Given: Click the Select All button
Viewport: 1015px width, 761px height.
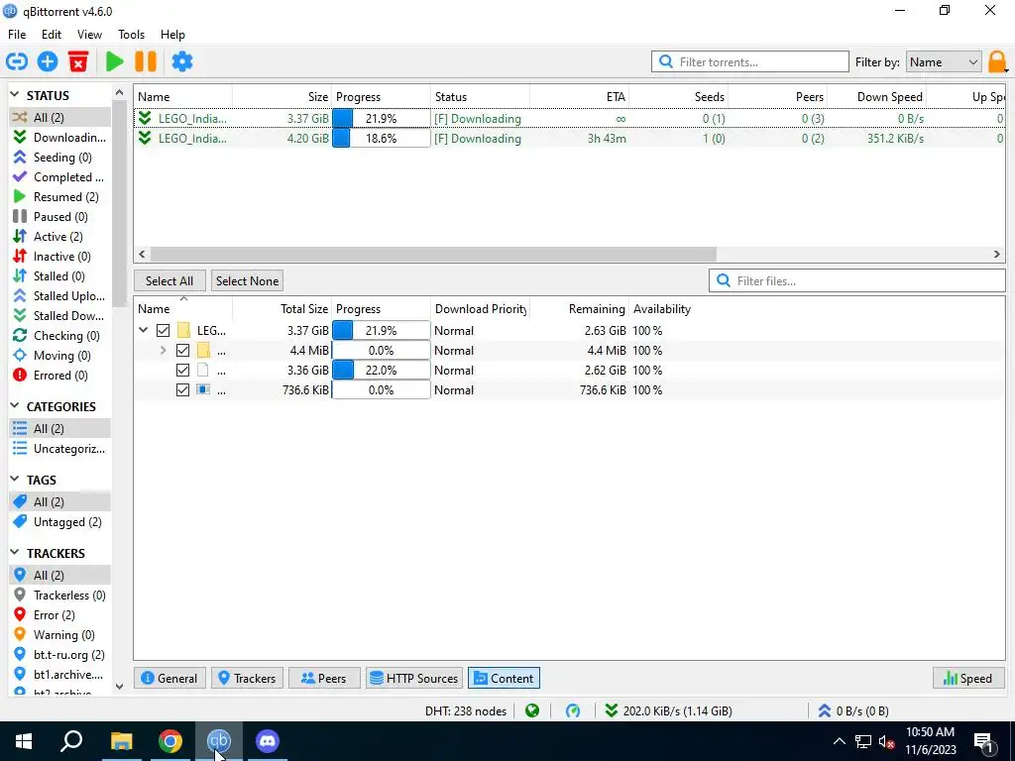Looking at the screenshot, I should click(x=169, y=280).
